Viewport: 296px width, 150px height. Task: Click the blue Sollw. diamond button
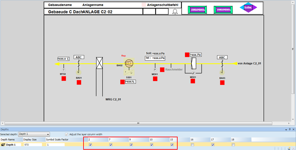[x=248, y=7]
